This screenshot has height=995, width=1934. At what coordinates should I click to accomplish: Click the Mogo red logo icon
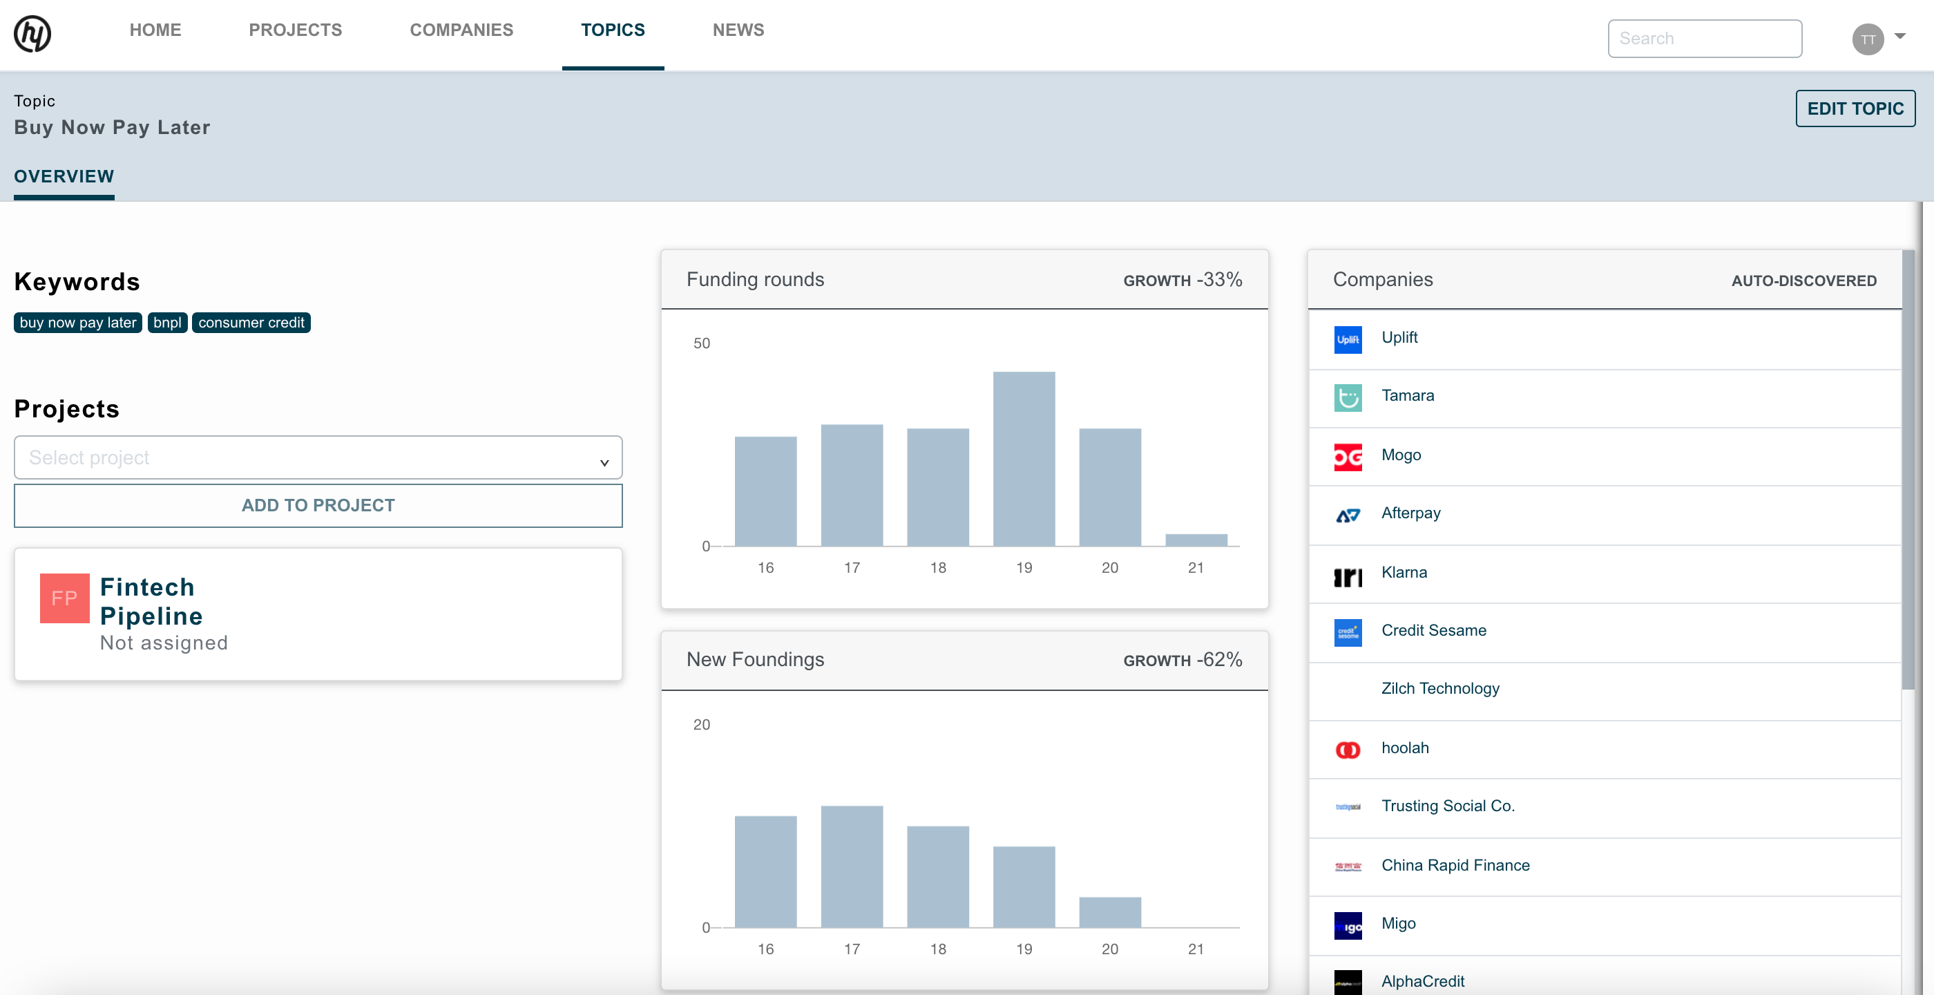point(1348,456)
